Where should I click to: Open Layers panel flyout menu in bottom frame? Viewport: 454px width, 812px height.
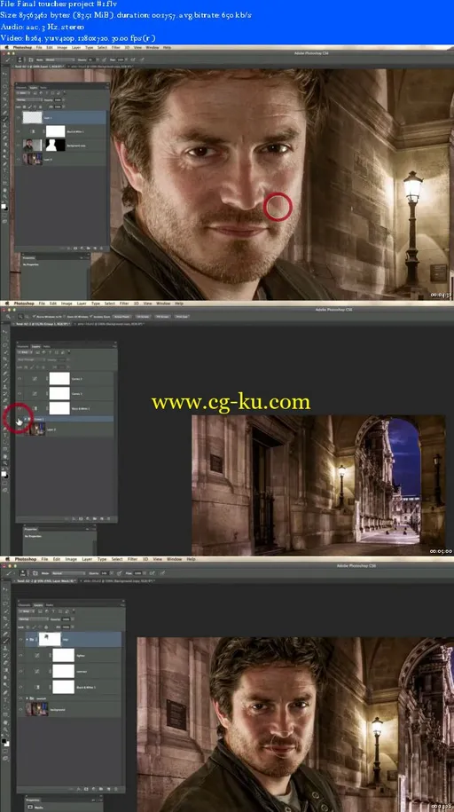click(x=122, y=605)
